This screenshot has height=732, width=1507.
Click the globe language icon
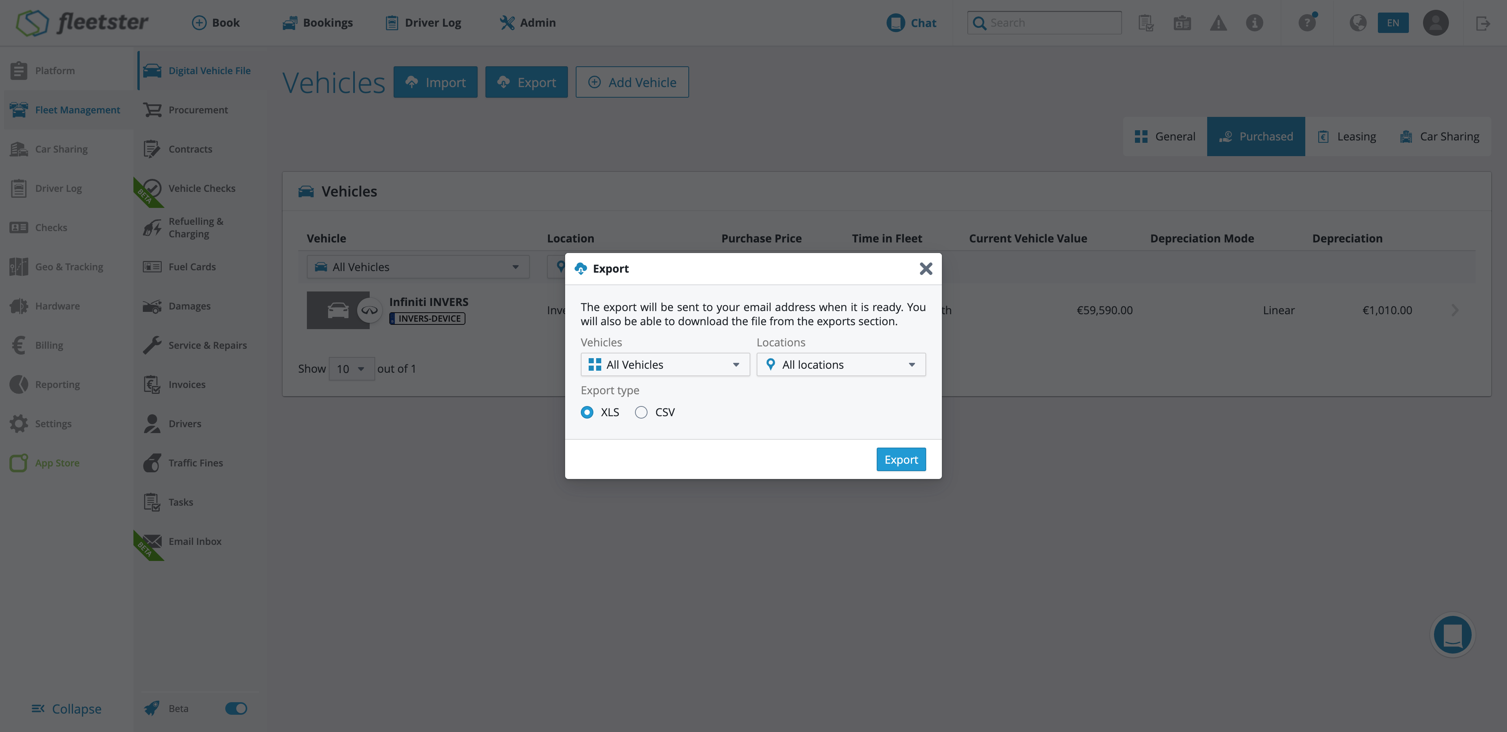click(1357, 23)
